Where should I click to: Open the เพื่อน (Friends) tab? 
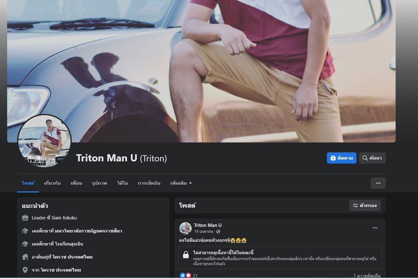click(x=76, y=183)
